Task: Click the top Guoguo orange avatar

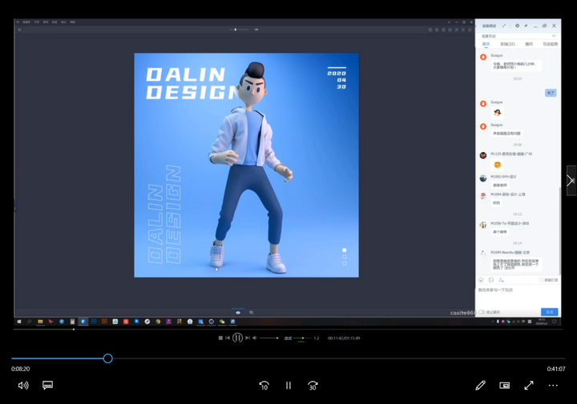Action: (483, 57)
